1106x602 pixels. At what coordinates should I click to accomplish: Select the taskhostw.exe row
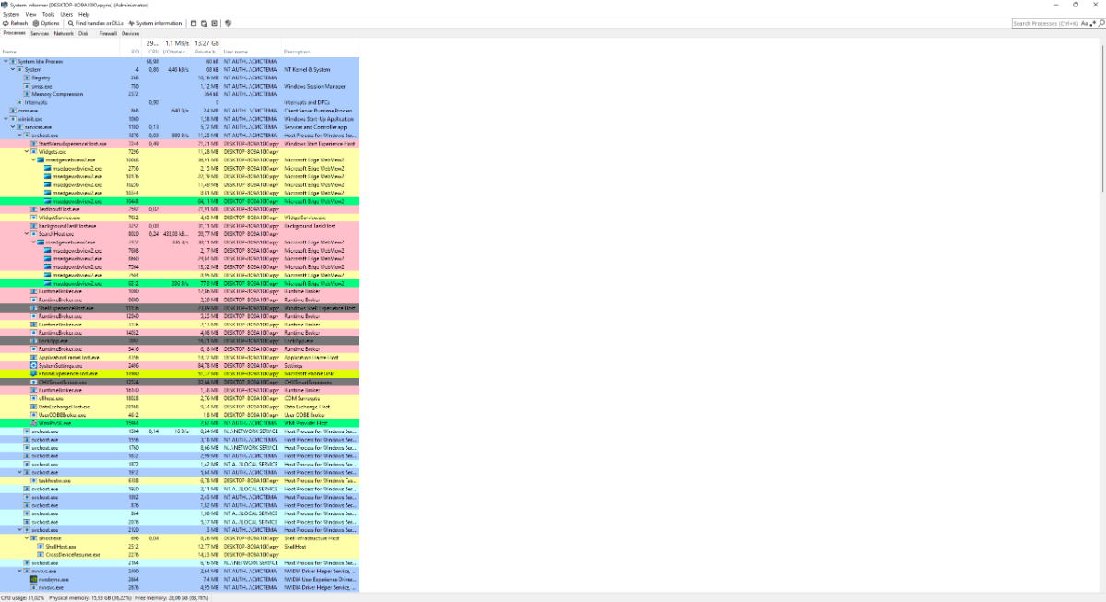(180, 480)
